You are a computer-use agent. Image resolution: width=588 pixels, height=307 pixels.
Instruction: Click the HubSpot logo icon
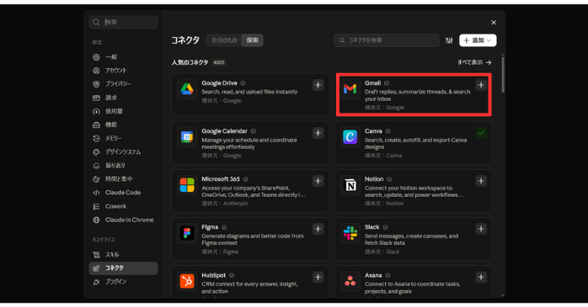(x=187, y=281)
